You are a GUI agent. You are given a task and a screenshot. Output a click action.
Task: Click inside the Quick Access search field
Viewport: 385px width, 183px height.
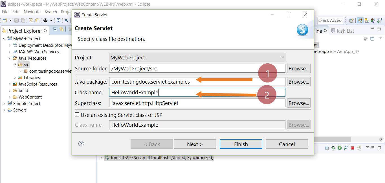(x=330, y=20)
